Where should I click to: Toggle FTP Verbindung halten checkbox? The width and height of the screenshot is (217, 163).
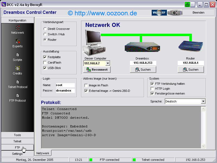pyautogui.click(x=152, y=84)
